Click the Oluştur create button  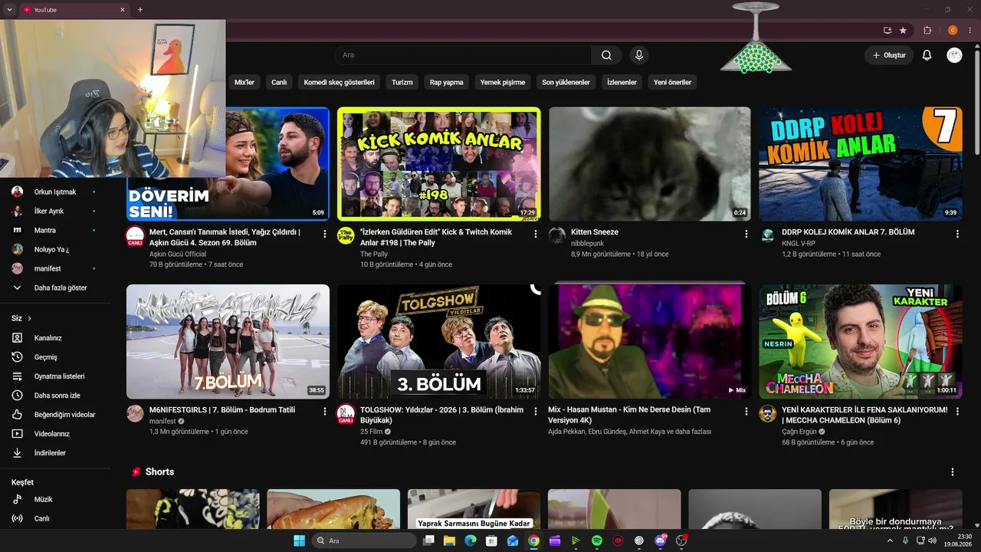click(889, 55)
